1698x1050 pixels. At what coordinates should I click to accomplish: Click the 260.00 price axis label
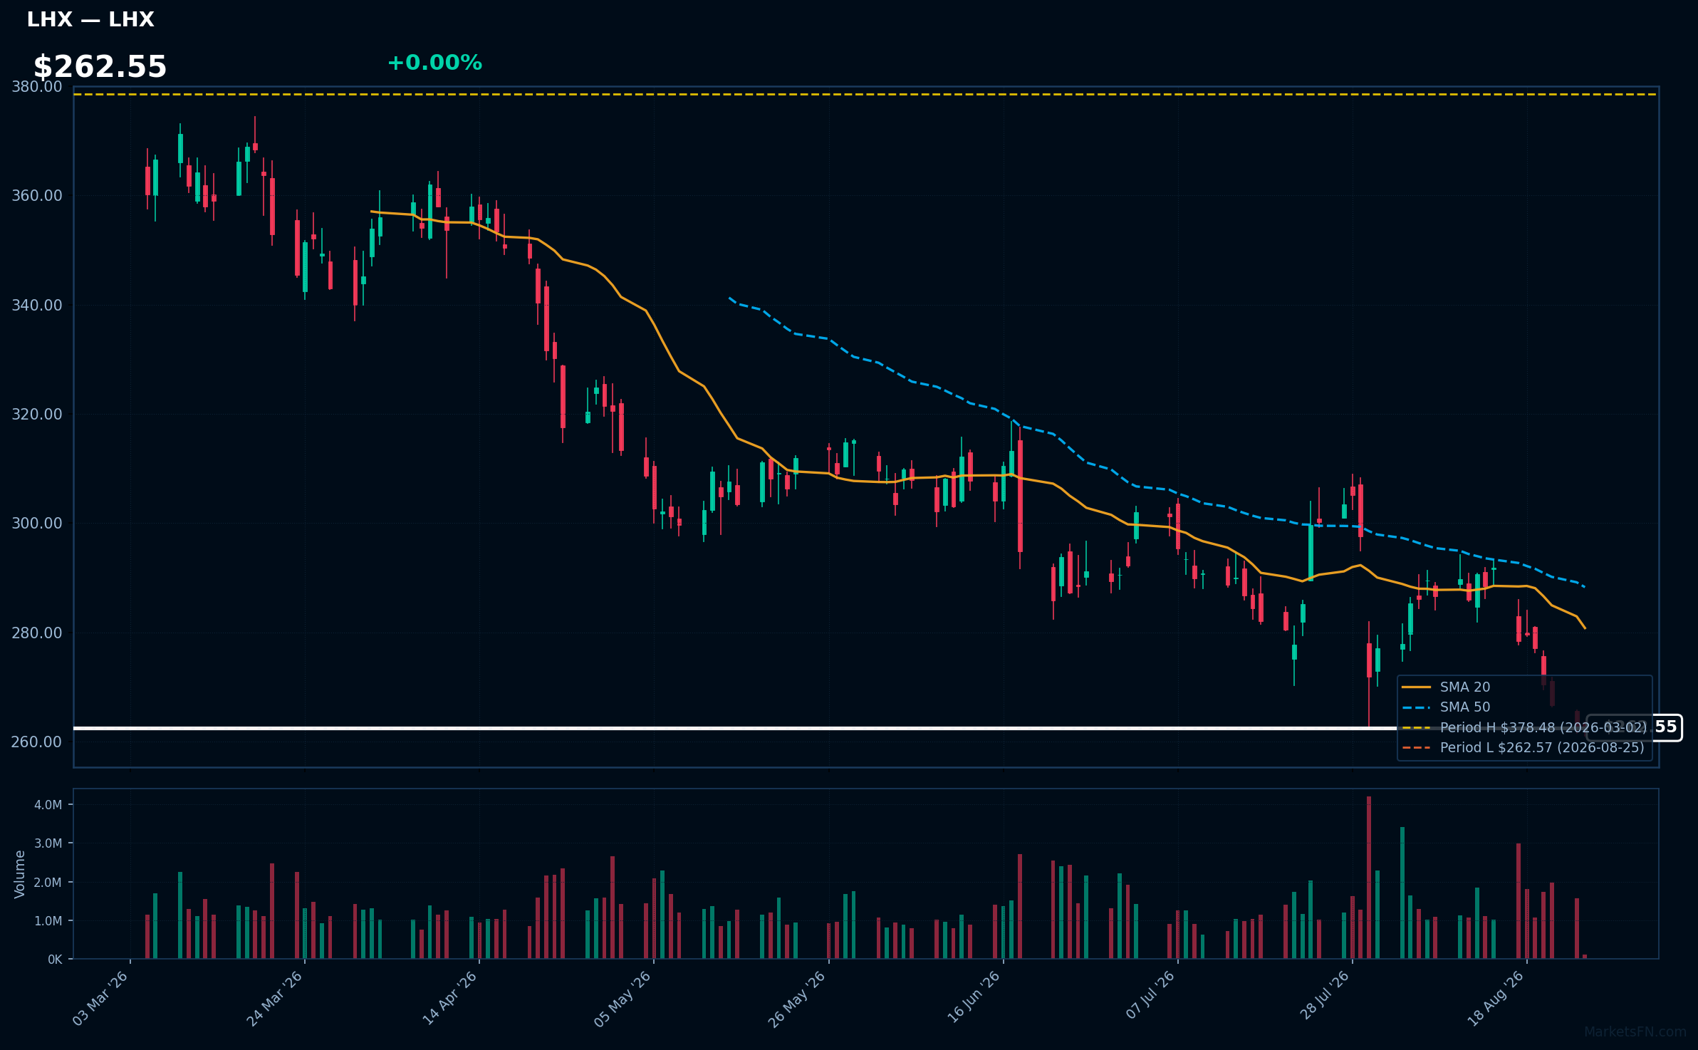(x=37, y=742)
